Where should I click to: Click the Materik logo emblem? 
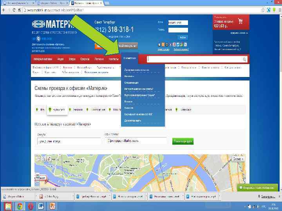[x=38, y=24]
